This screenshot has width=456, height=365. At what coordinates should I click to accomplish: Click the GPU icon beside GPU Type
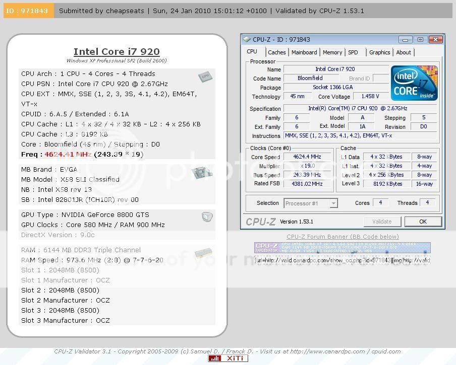point(207,217)
